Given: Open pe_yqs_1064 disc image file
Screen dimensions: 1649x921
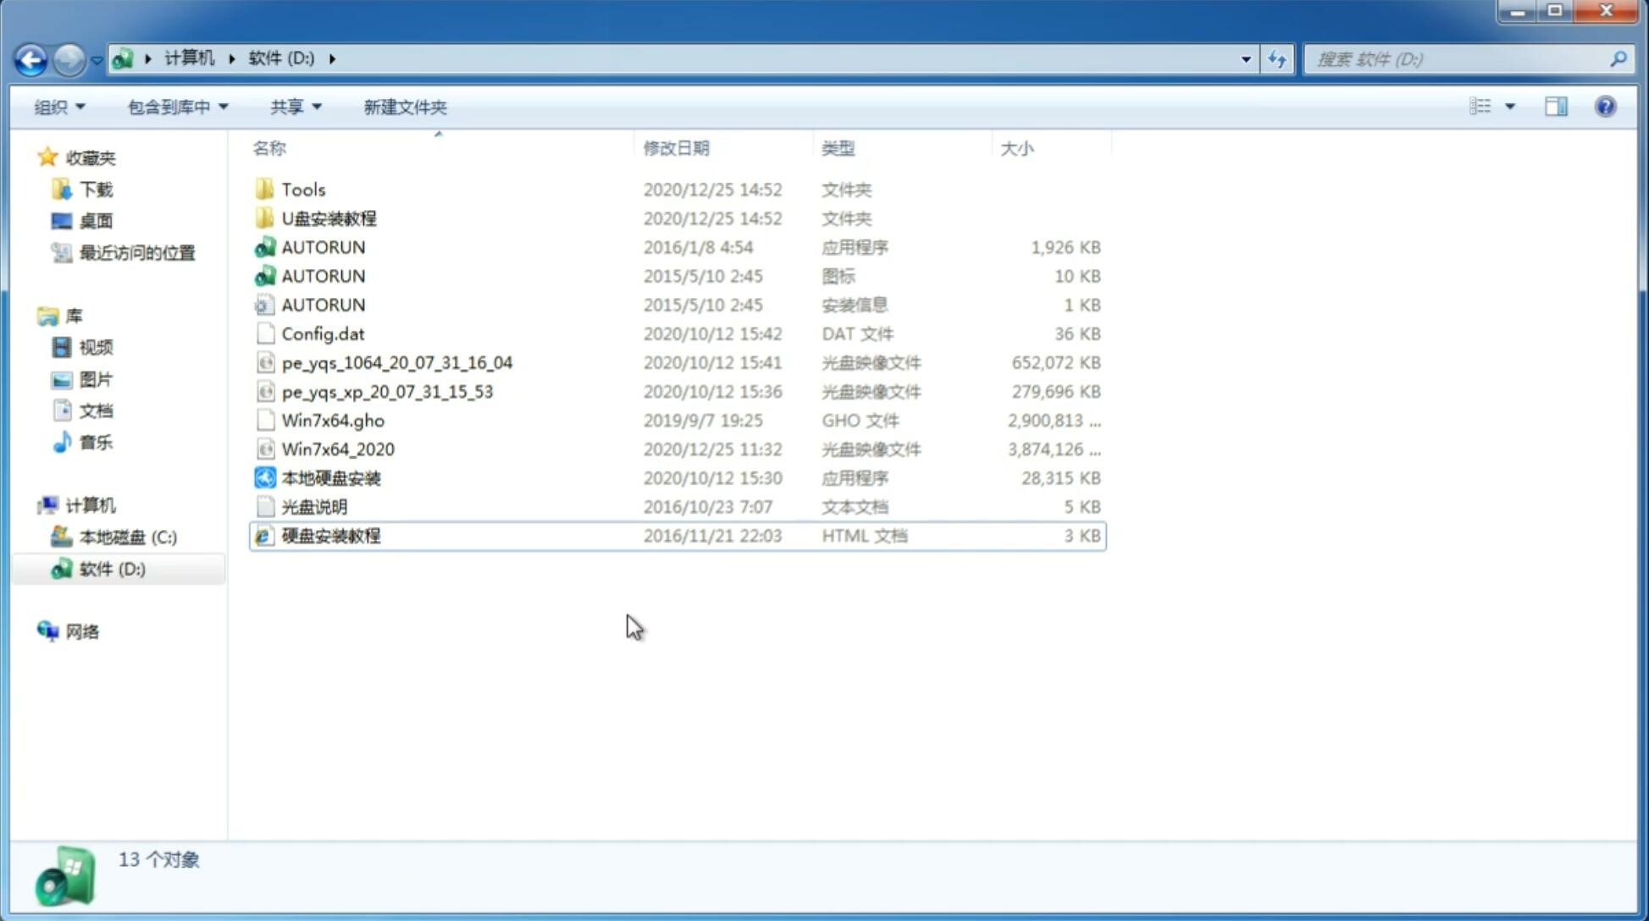Looking at the screenshot, I should [396, 361].
